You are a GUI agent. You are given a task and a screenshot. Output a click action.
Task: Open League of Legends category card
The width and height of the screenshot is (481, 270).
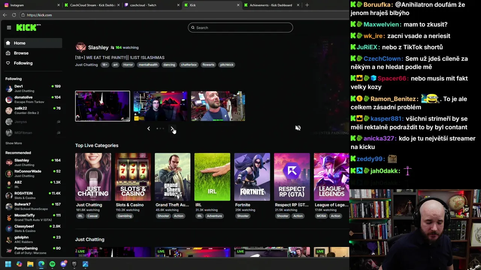point(331,177)
